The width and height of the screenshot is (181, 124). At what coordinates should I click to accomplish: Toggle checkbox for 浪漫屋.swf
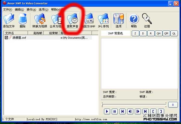tap(6, 38)
